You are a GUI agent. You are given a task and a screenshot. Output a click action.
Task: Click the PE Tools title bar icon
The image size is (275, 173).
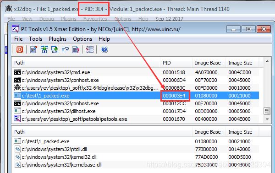coord(16,29)
